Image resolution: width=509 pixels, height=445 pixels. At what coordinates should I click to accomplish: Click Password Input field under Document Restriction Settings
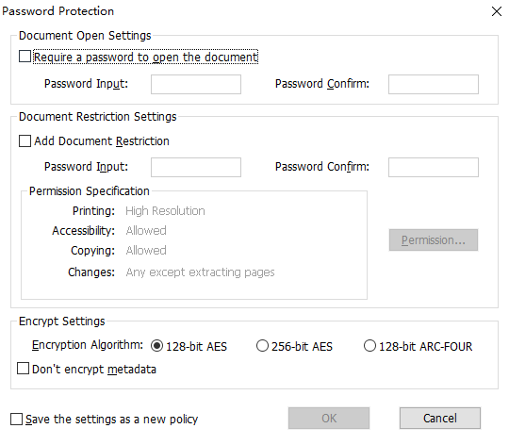tap(196, 168)
